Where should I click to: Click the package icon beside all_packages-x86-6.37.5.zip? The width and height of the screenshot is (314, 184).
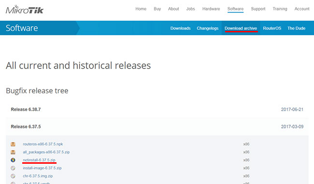click(13, 152)
